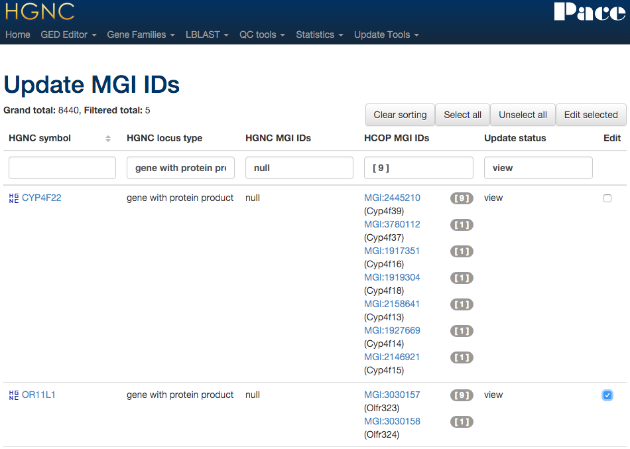Click the [9] badge next to MGI:2445210

[x=462, y=198]
